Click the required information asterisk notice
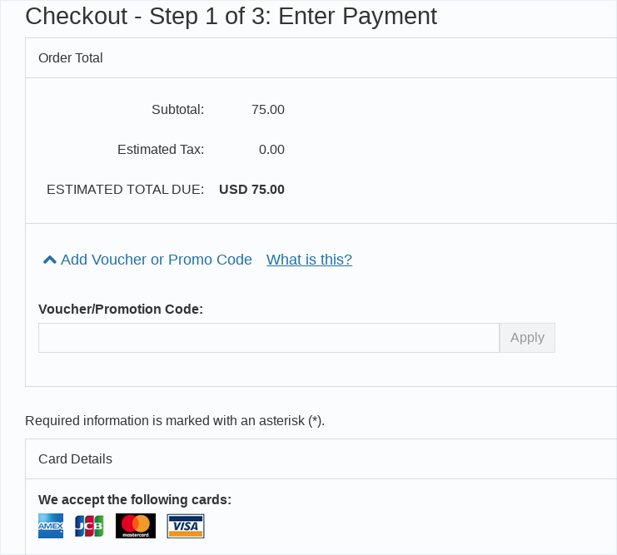Image resolution: width=617 pixels, height=555 pixels. [175, 420]
